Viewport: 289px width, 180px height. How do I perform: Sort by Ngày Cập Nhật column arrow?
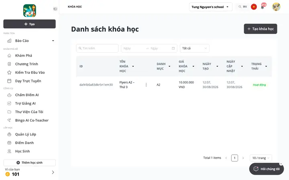(242, 66)
